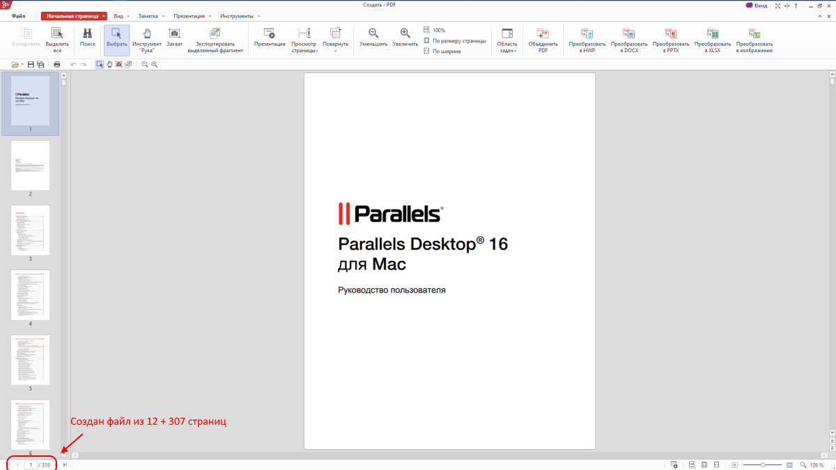Image resolution: width=836 pixels, height=470 pixels.
Task: Open the Файл menu
Action: click(19, 15)
